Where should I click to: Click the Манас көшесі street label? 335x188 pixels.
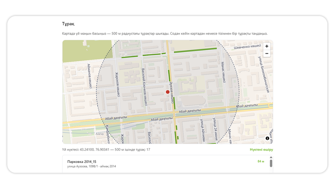(223, 72)
